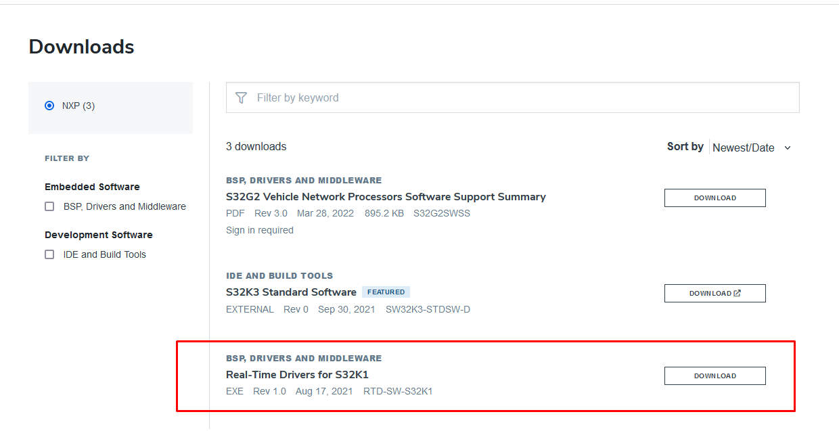Viewport: 839px width, 431px height.
Task: Download Real-Time Drivers for S32K1
Action: pos(715,376)
